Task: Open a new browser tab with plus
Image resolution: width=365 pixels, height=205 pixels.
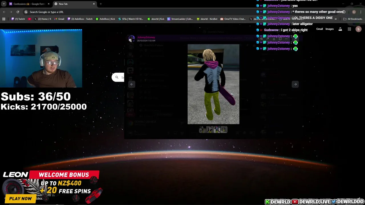Action: [101, 4]
